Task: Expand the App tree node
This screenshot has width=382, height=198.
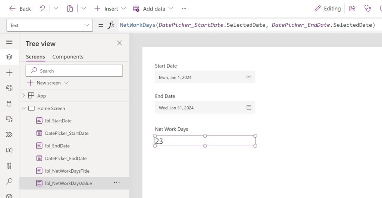Action: 24,96
